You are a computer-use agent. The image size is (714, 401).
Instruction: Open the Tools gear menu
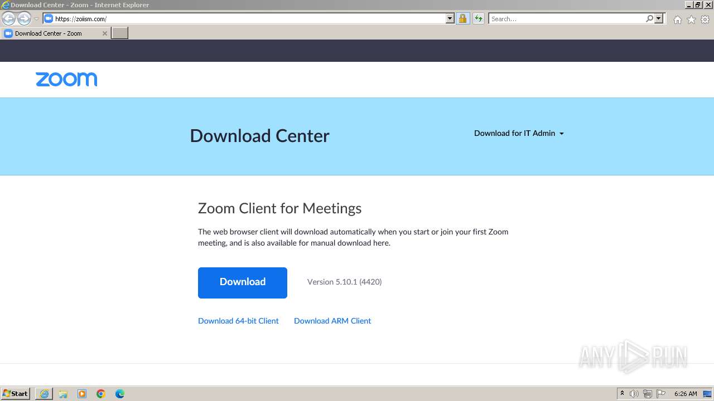[705, 19]
